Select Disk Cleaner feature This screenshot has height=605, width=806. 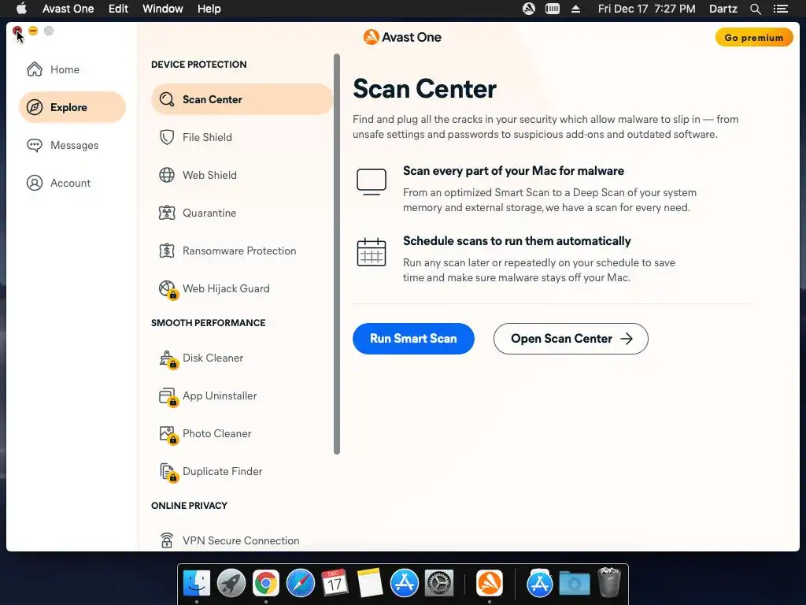coord(242,358)
